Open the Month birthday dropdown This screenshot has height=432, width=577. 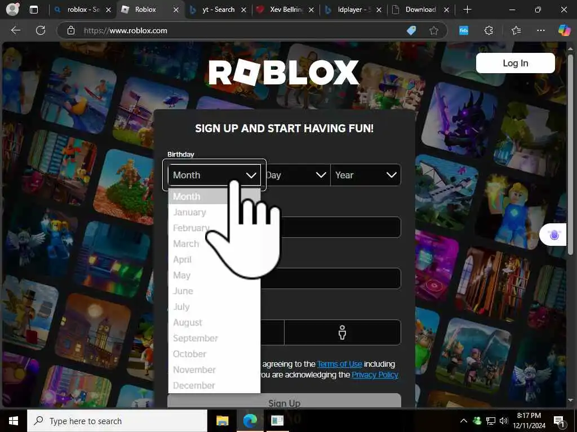[214, 175]
